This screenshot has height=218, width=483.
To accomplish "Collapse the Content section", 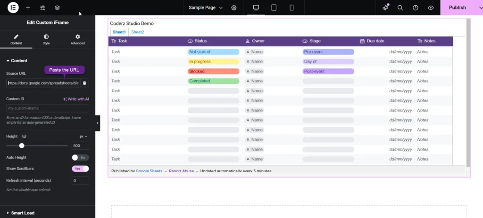I will click(x=17, y=61).
